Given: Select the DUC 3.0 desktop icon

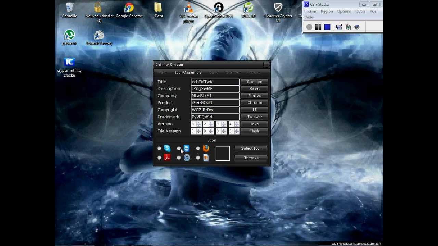Looking at the screenshot, I should 248,11.
